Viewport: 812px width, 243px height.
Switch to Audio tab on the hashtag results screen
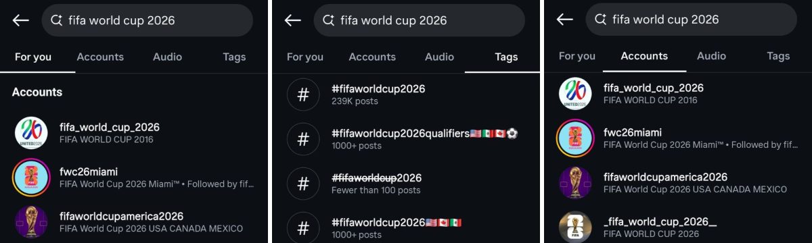click(x=439, y=57)
